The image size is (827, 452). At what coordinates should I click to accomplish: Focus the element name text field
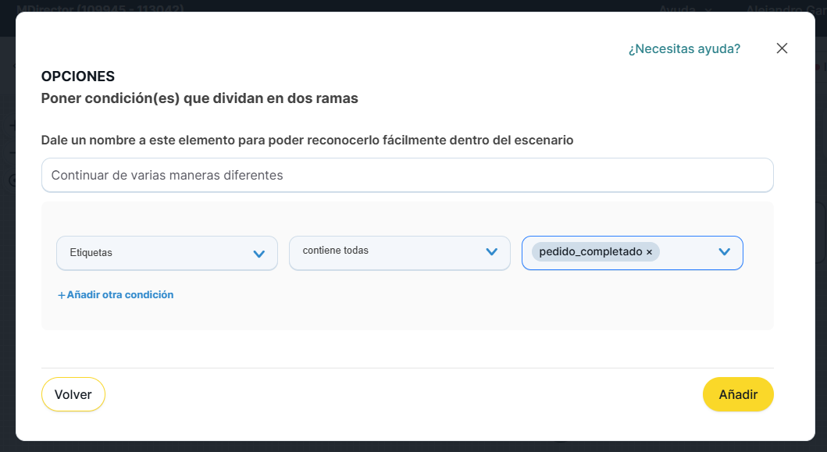point(407,176)
